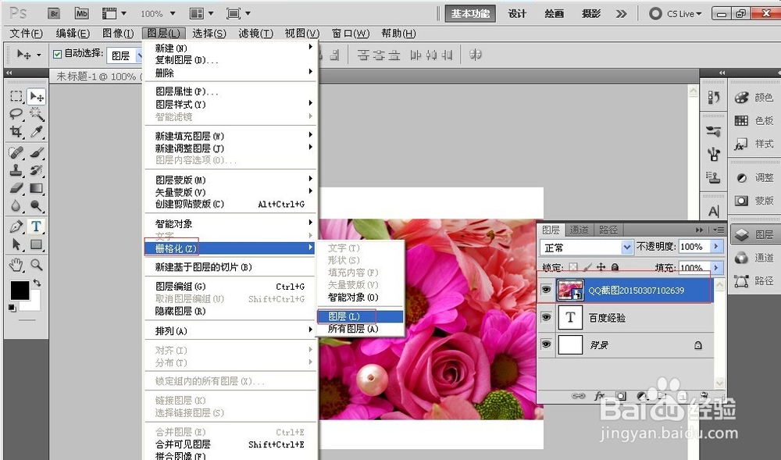Hide the QQ截图20150307102639 layer
The width and height of the screenshot is (781, 460).
(546, 289)
